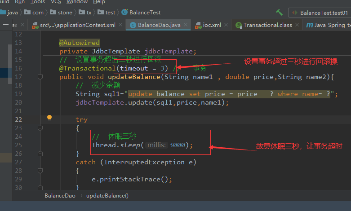
Task: Click the applicationContext.xml tab file icon
Action: click(x=35, y=25)
